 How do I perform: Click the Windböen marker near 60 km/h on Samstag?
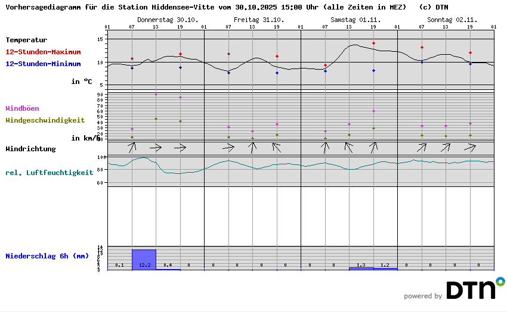pos(373,111)
